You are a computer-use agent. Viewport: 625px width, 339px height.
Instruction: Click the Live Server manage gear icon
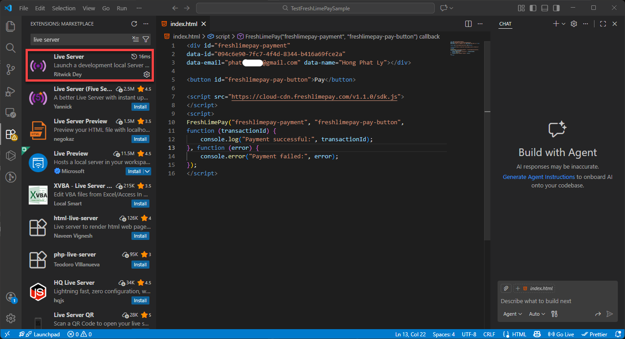pos(146,74)
